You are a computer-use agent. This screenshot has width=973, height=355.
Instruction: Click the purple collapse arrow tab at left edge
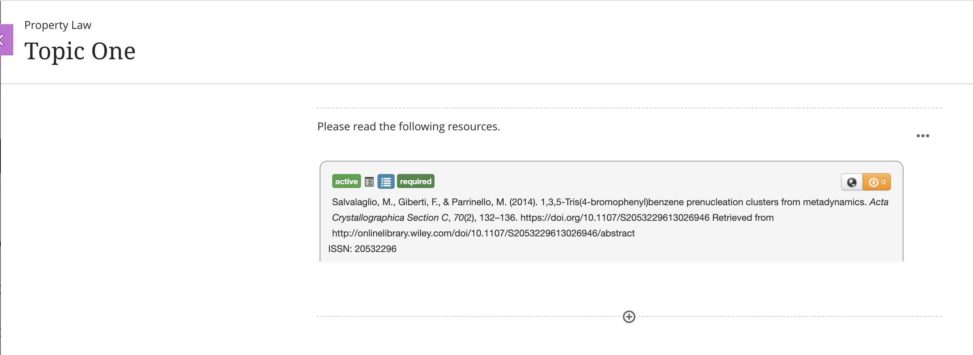click(x=6, y=39)
